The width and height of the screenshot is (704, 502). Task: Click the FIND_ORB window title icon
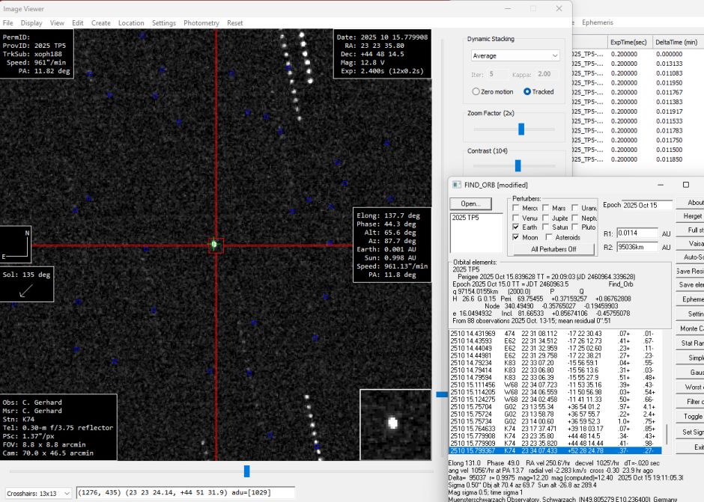pos(457,185)
